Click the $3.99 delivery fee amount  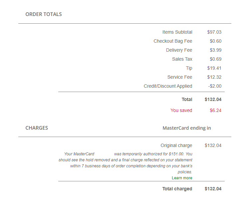[215, 50]
